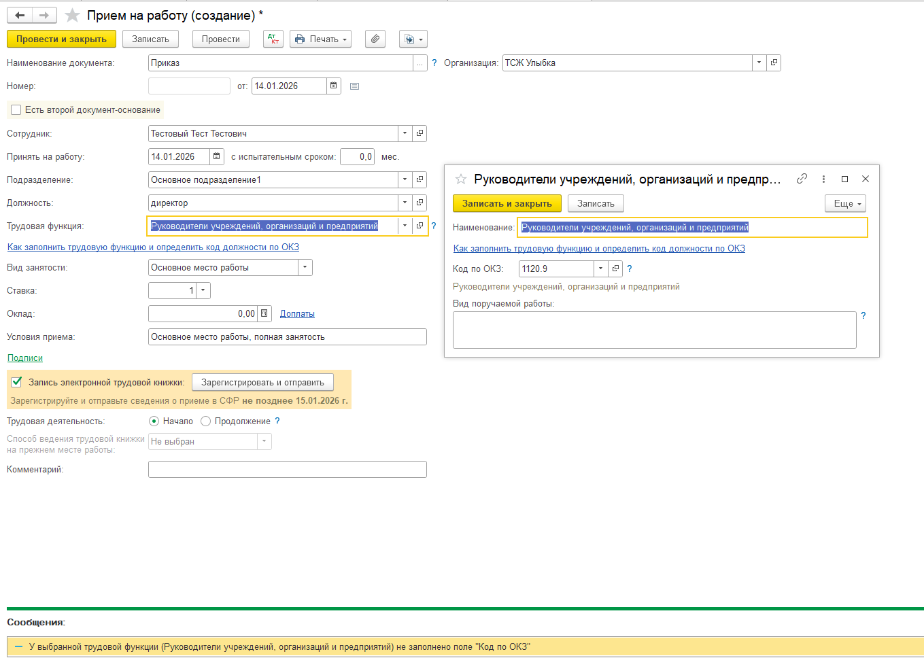This screenshot has height=658, width=924.
Task: Click the calculator icon in Оклад field
Action: point(264,313)
